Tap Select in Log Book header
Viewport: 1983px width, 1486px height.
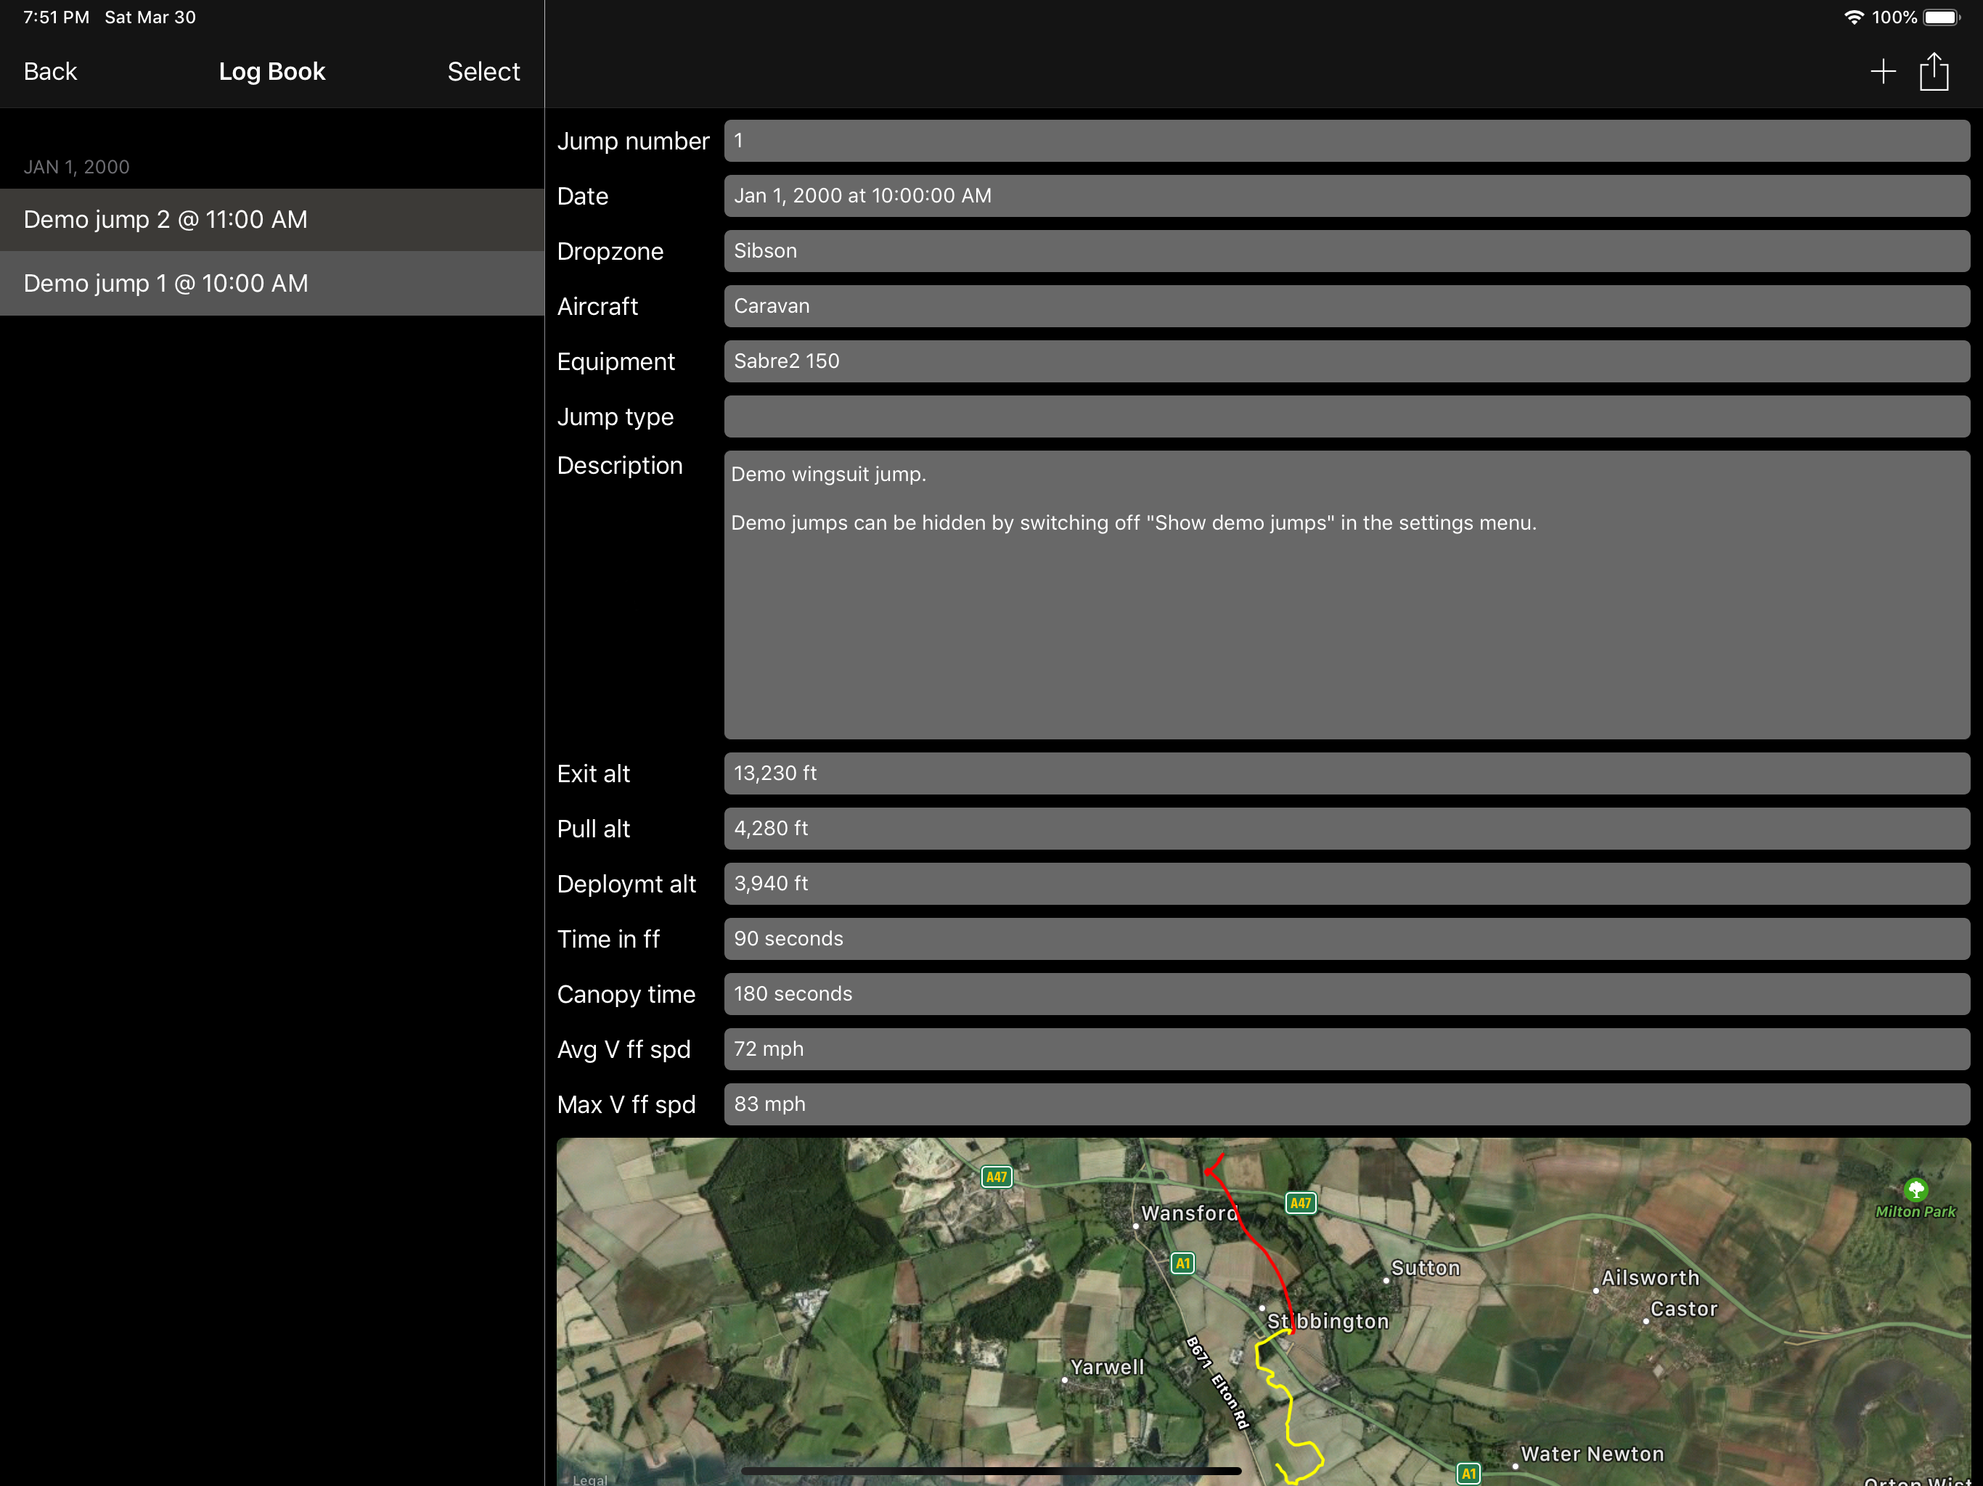(x=483, y=72)
